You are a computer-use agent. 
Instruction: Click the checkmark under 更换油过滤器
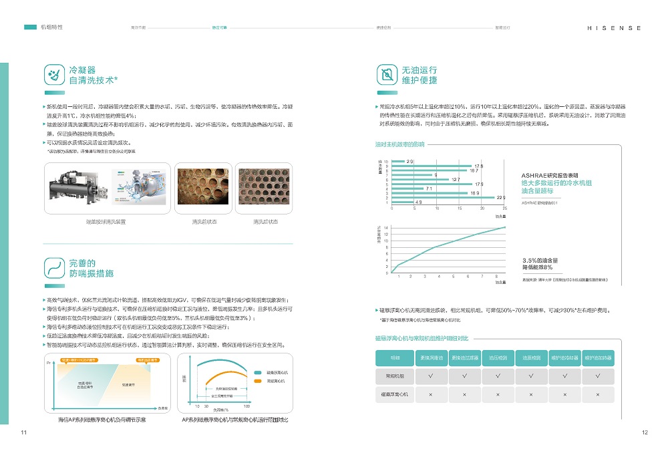(464, 376)
